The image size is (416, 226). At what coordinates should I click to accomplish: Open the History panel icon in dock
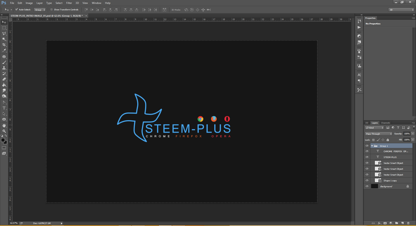point(359,21)
